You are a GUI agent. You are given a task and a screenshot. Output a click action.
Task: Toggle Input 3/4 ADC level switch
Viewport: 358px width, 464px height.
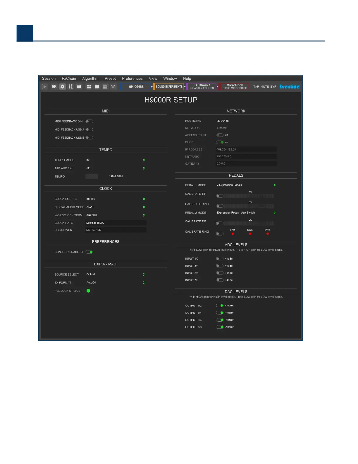220,266
